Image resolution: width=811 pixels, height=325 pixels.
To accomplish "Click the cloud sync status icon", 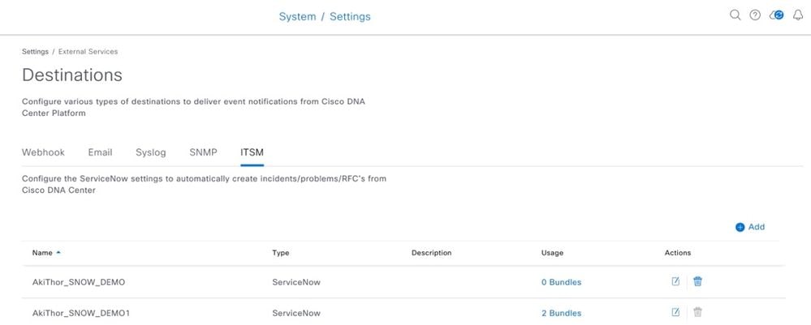I will pos(776,15).
